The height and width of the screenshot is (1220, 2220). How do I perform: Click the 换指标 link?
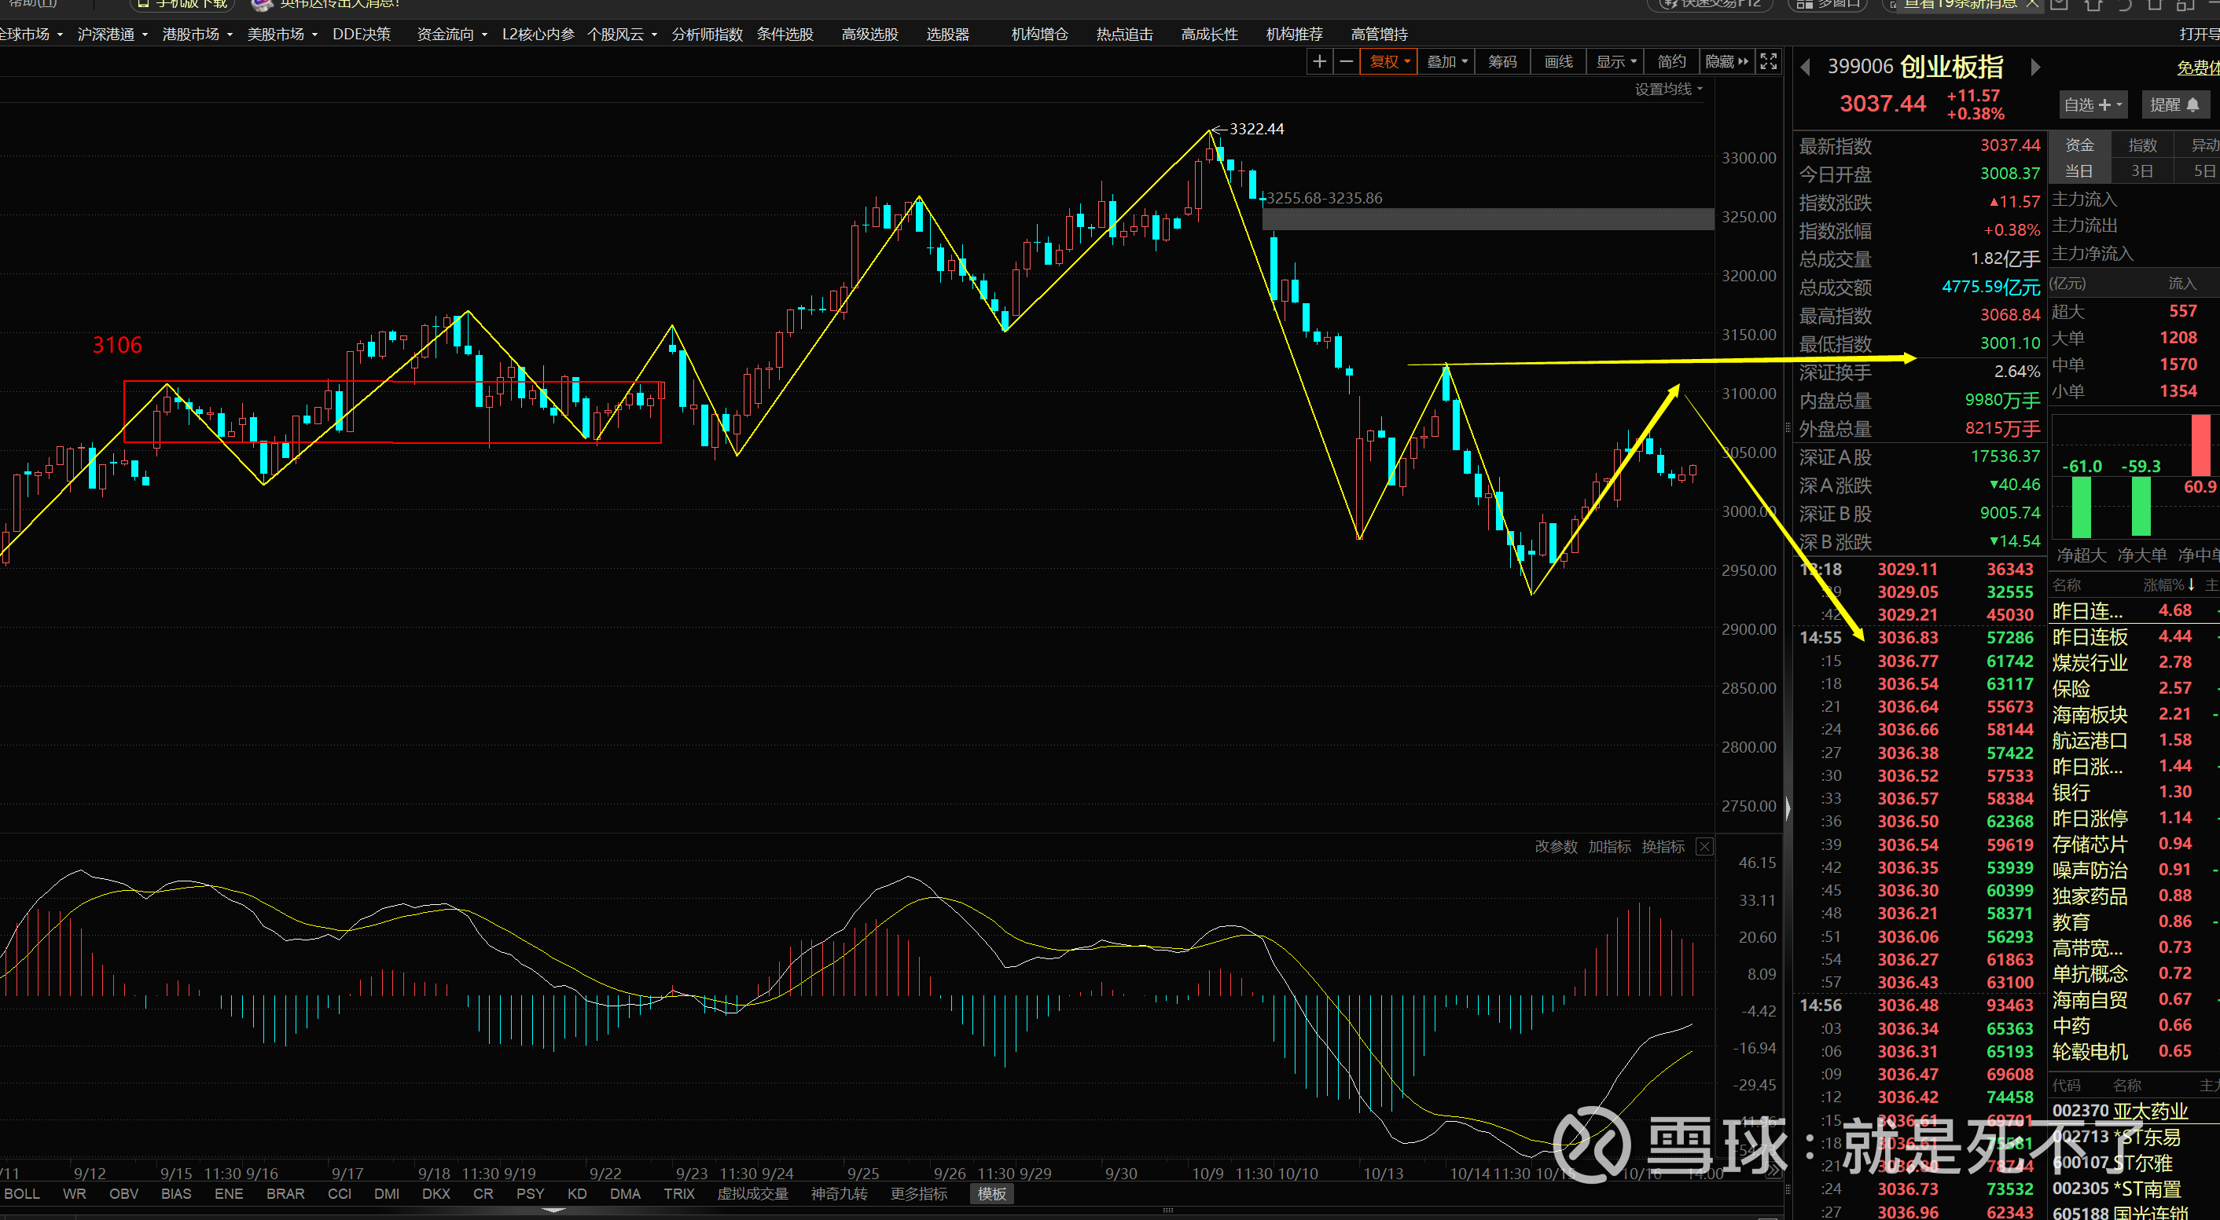coord(1663,846)
